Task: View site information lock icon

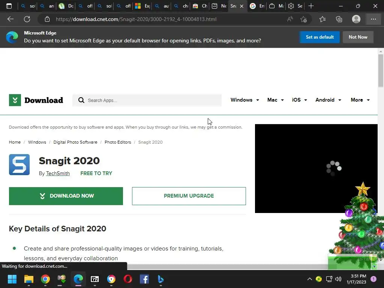Action: pyautogui.click(x=47, y=19)
